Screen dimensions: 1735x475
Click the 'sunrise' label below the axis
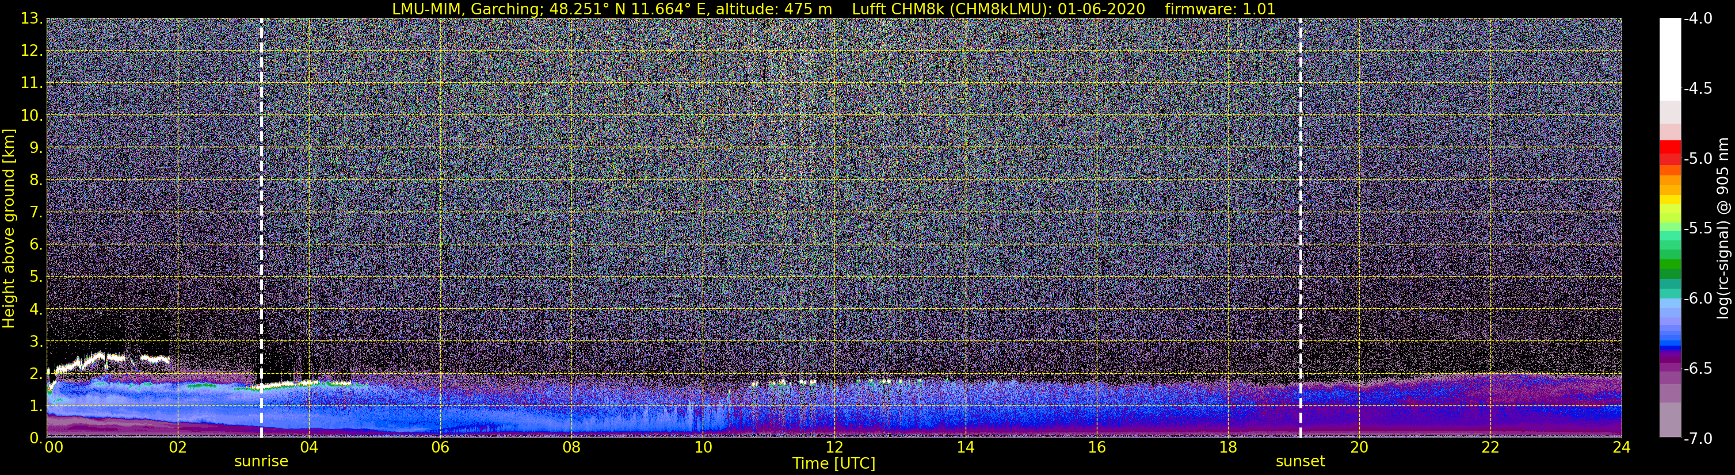261,462
